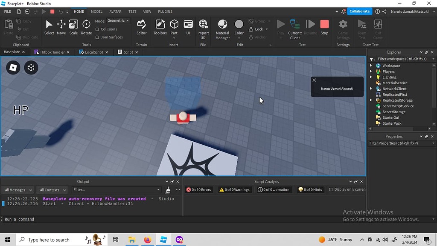
Task: Enable the Display only current script checkbox
Action: tap(330, 189)
